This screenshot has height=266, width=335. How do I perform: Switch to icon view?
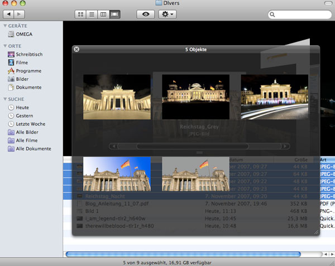coord(80,14)
